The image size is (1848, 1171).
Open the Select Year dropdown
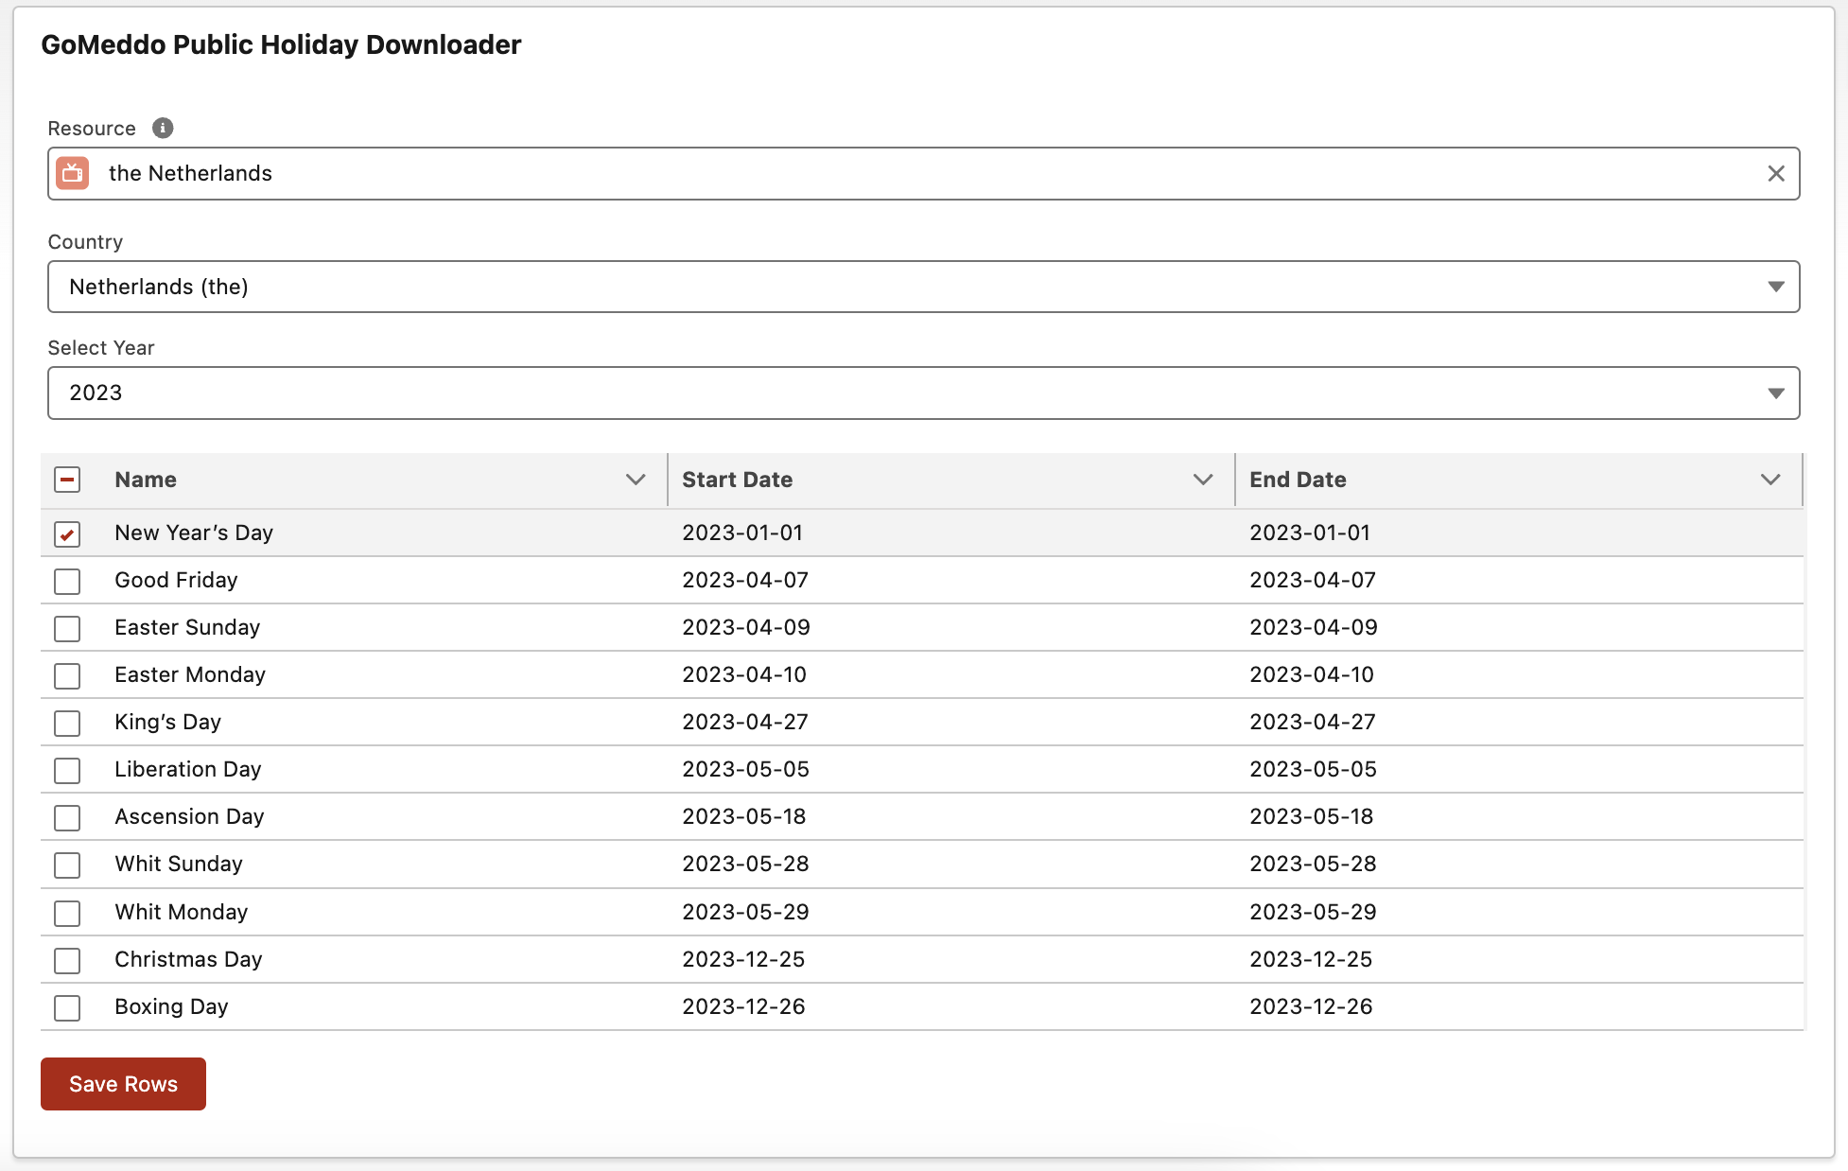(923, 393)
